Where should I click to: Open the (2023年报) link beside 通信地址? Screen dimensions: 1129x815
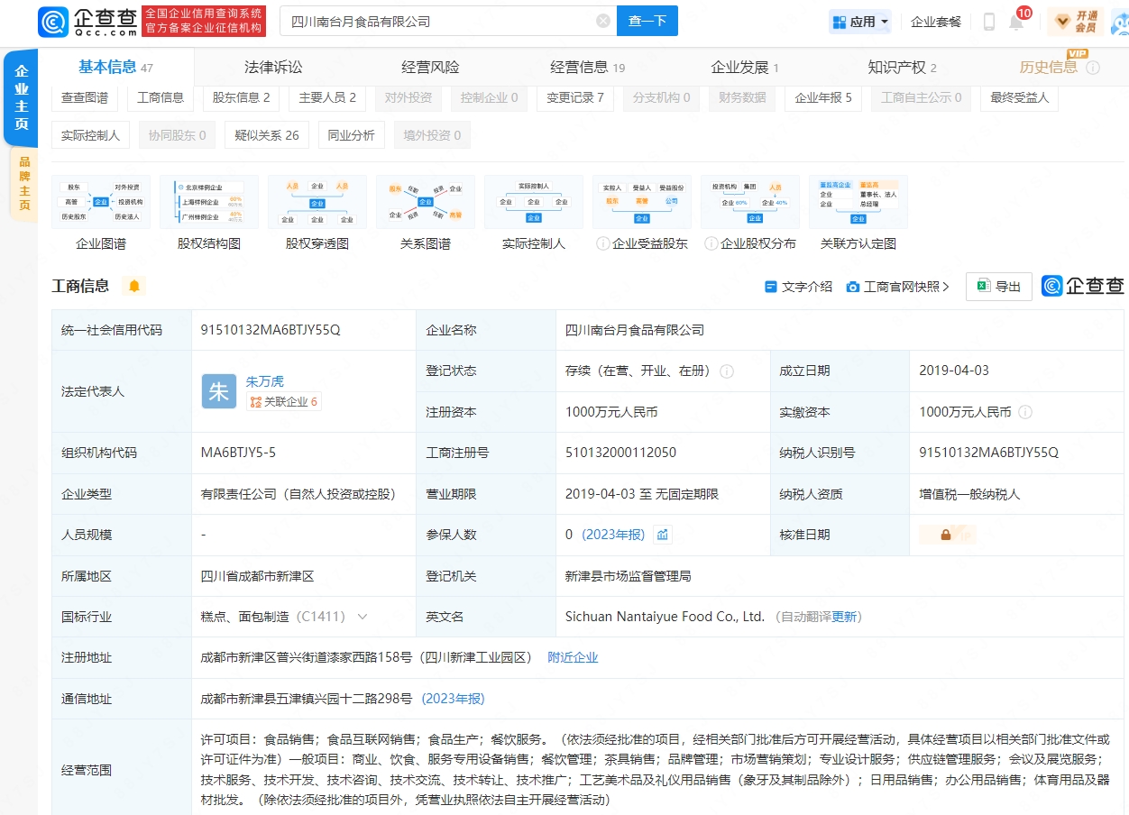(453, 699)
